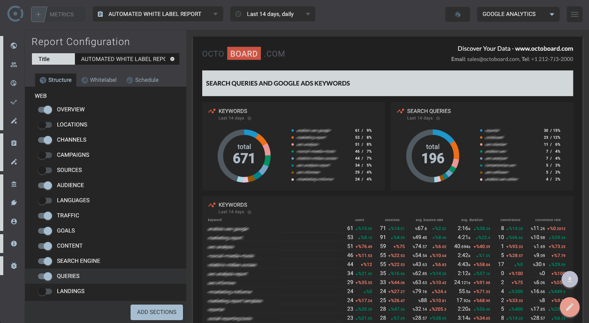Click blue legend dot for 61 / 9% keyword

[293, 131]
